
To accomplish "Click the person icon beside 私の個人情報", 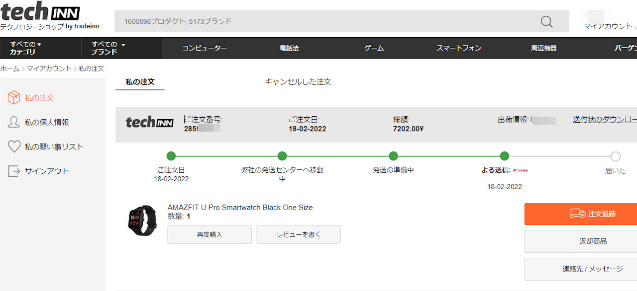I will coord(14,122).
